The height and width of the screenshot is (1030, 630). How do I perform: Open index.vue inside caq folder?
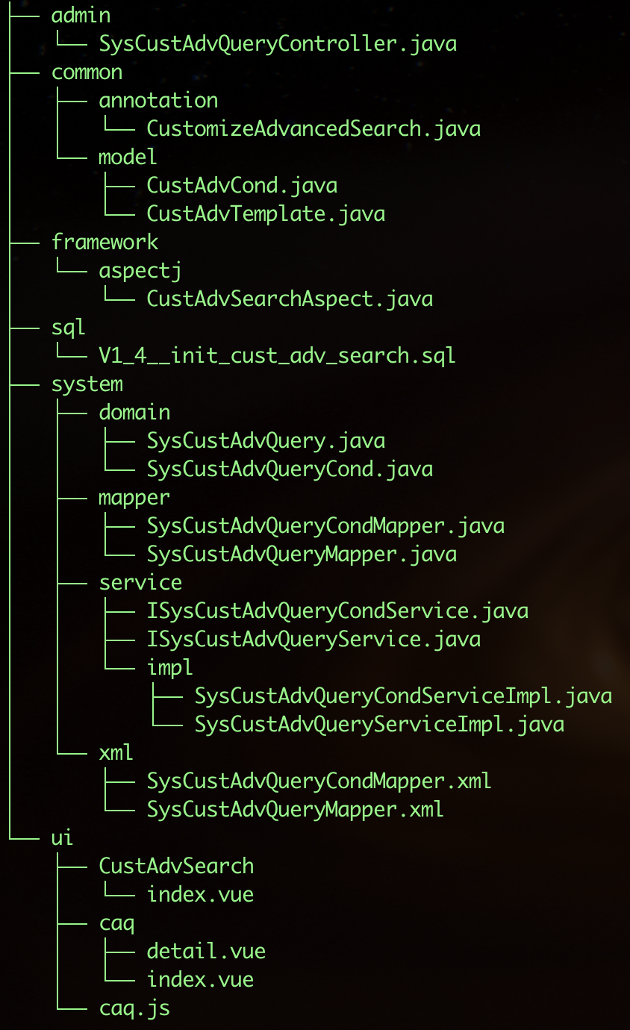tap(199, 980)
